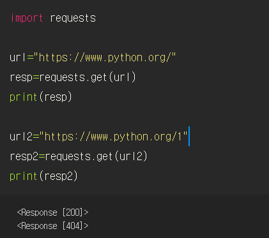Click the word requests after import
Image resolution: width=269 pixels, height=238 pixels.
[x=73, y=19]
